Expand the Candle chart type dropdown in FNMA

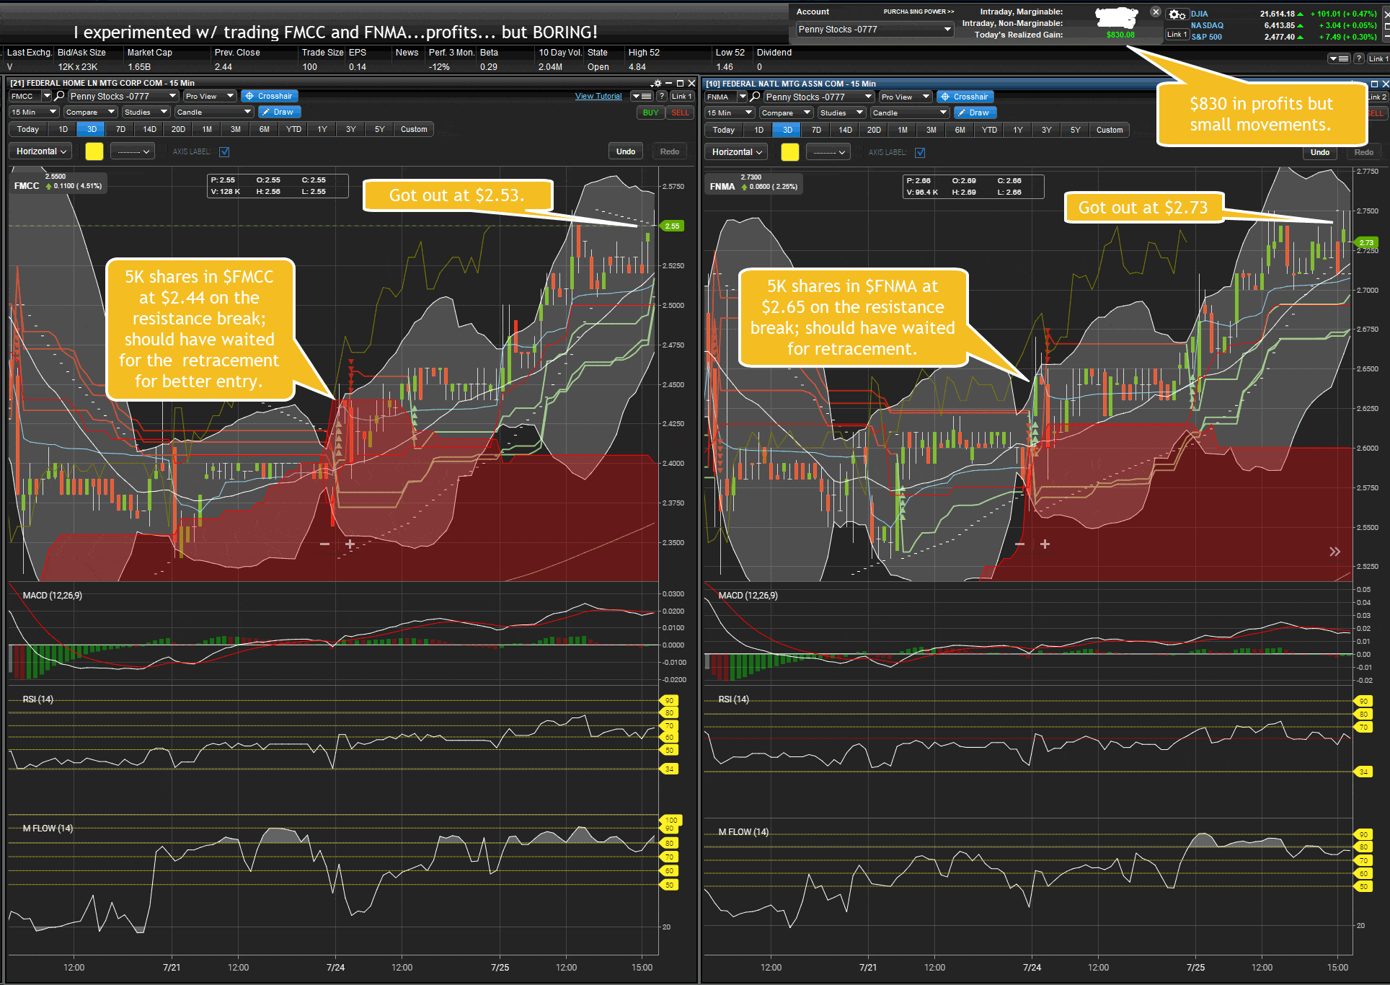click(910, 112)
